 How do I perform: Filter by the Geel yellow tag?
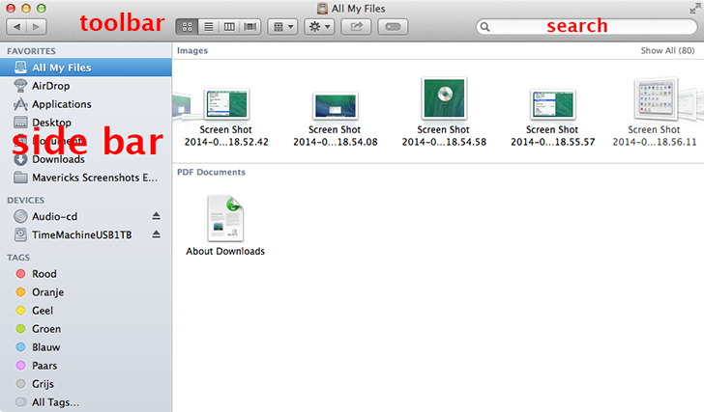[x=86, y=311]
